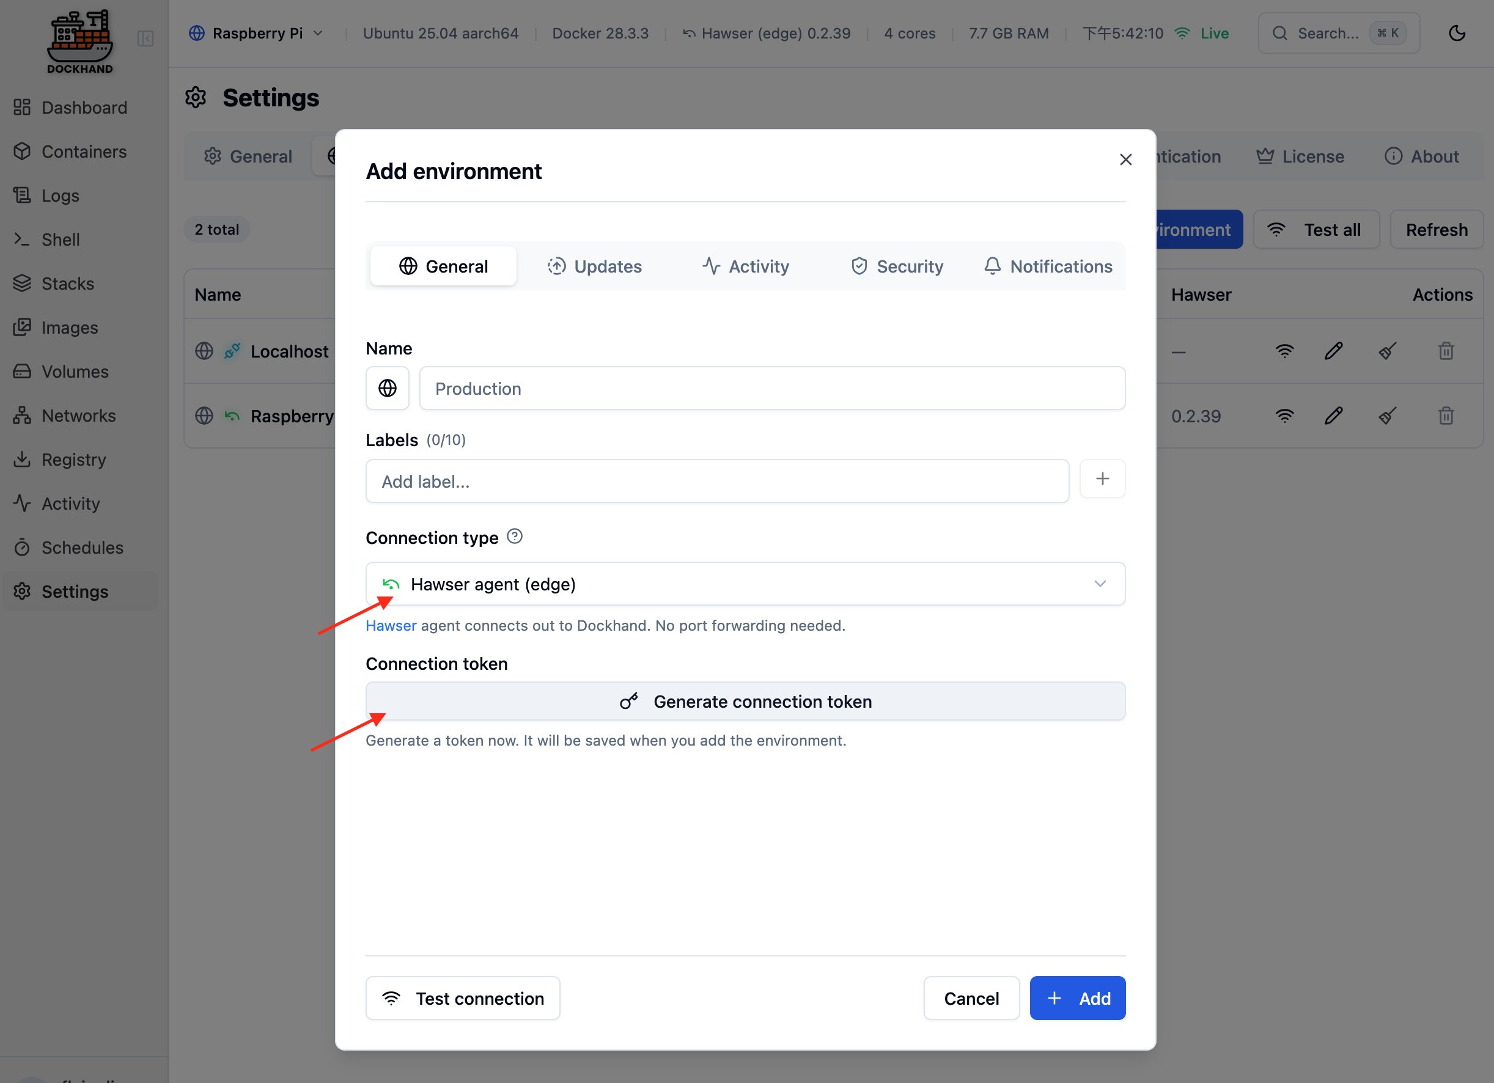Click the globe icon picker beside Name
The height and width of the screenshot is (1083, 1494).
(x=388, y=388)
